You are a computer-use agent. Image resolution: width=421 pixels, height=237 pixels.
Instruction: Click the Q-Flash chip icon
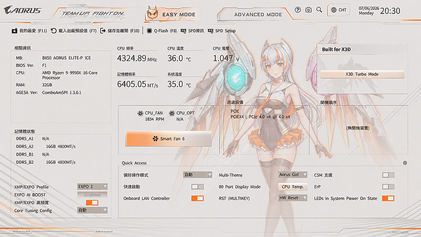150,31
